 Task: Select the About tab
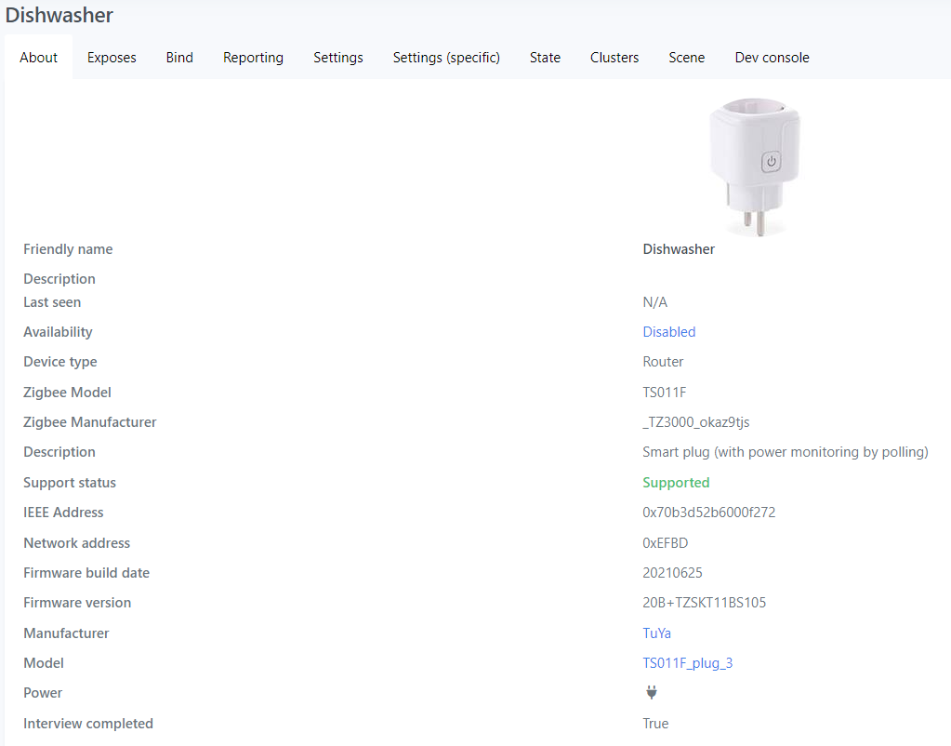(x=38, y=57)
